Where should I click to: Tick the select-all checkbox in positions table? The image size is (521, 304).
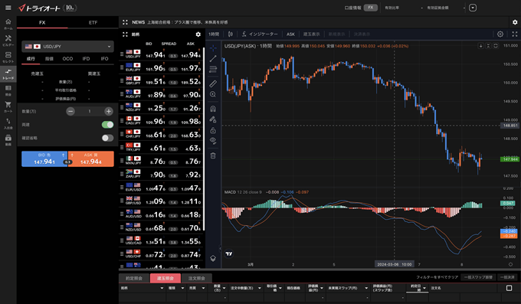pyautogui.click(x=509, y=288)
